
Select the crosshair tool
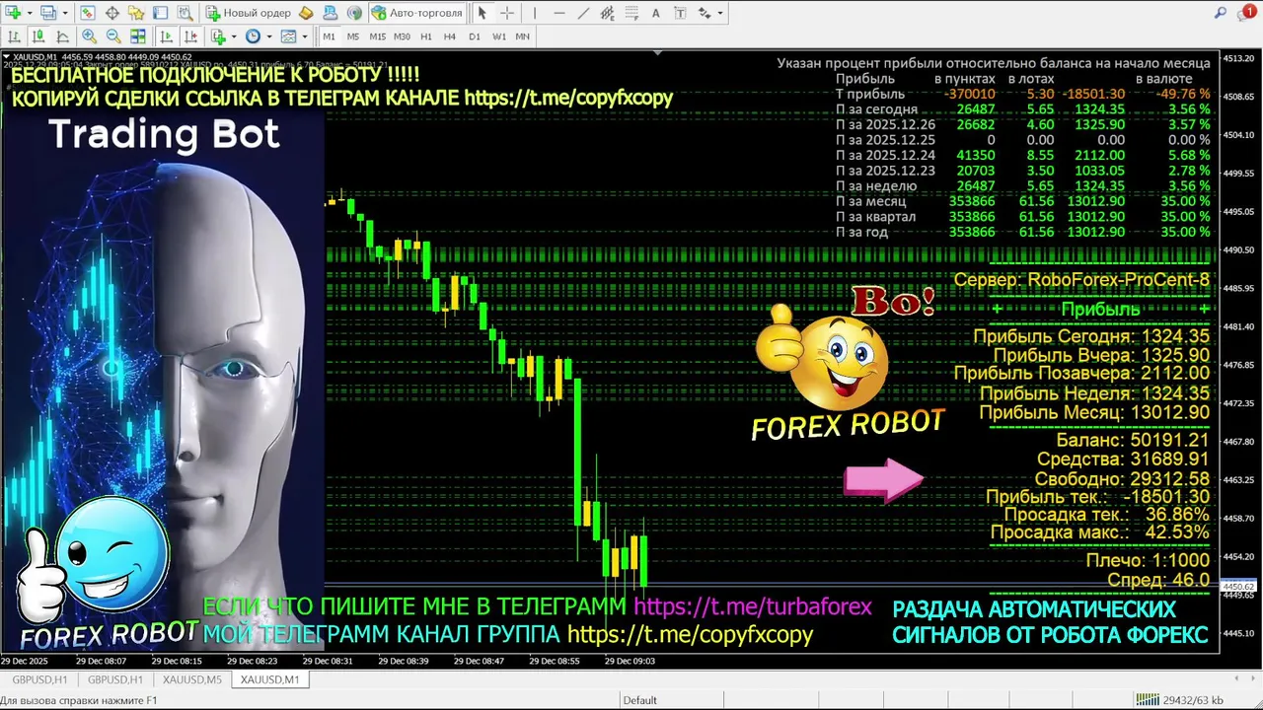tap(507, 13)
